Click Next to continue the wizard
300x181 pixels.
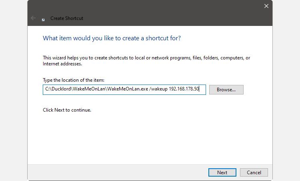(222, 173)
